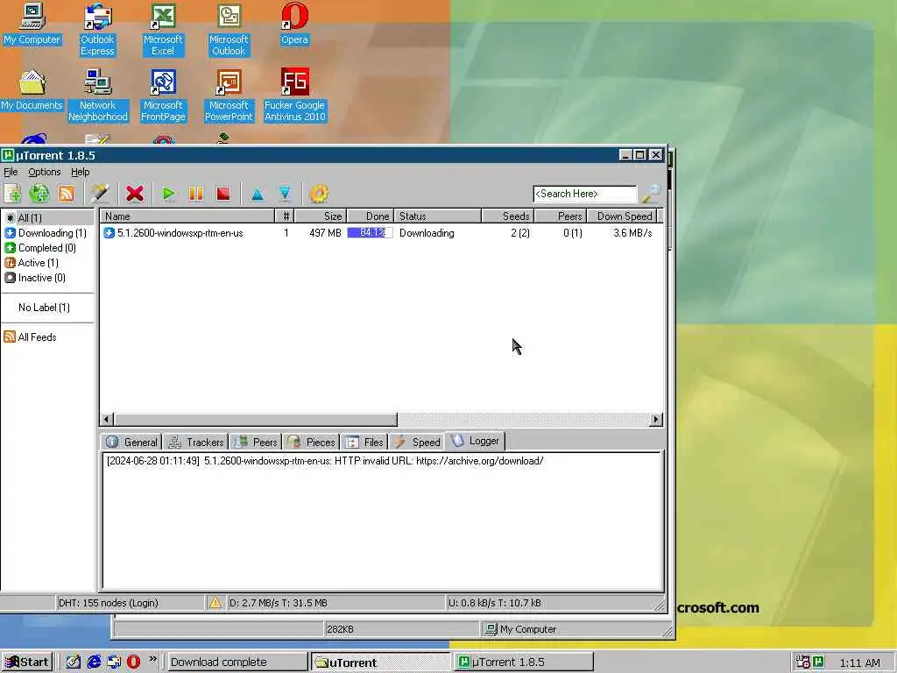Select the Active (1) category
This screenshot has width=897, height=673.
pos(47,263)
